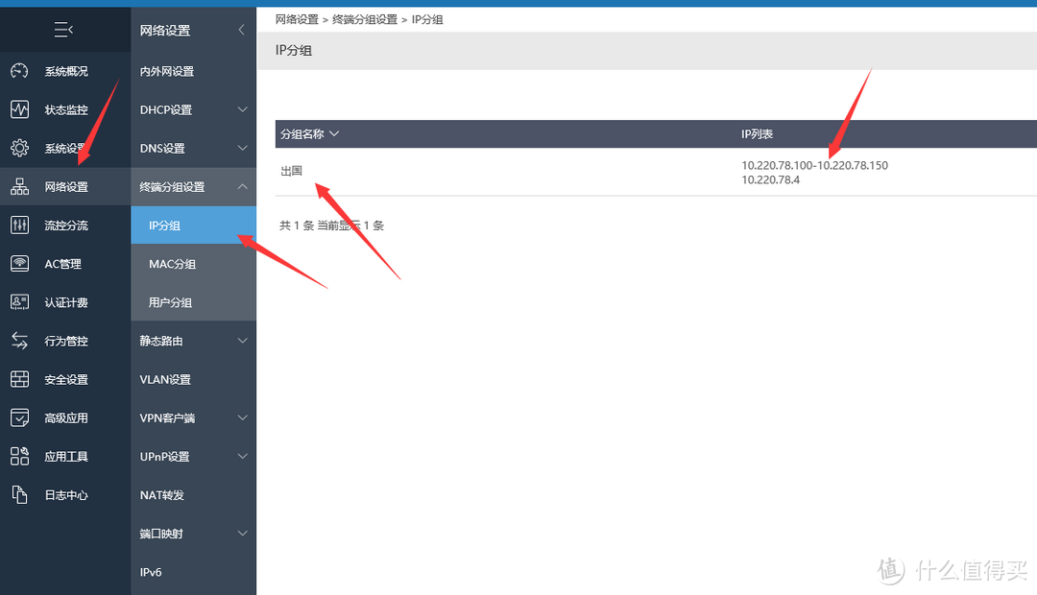Open 安全设置 firewall icon

point(19,379)
